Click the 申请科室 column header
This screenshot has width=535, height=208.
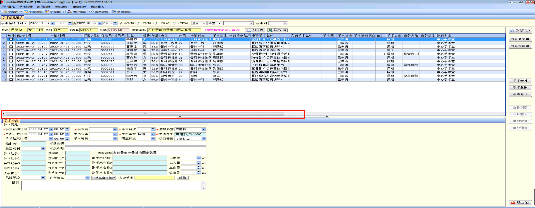tap(201, 36)
